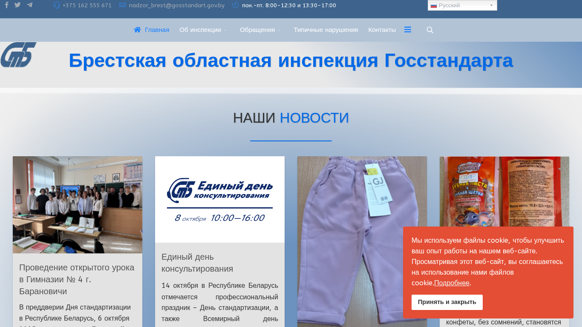The image size is (582, 327).
Task: Open the Типичные нарушения menu item
Action: pos(326,30)
